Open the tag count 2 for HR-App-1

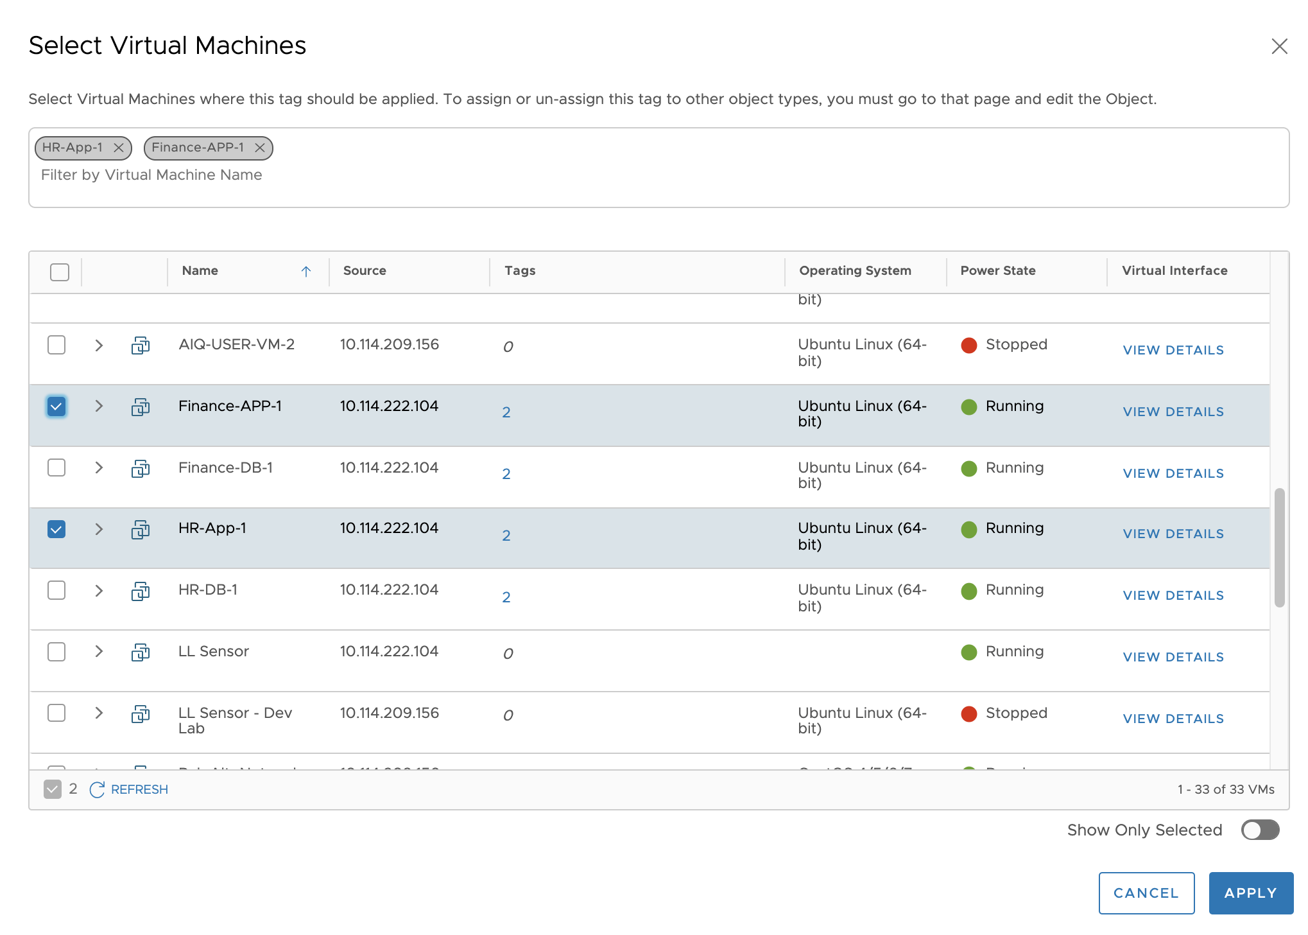coord(506,536)
